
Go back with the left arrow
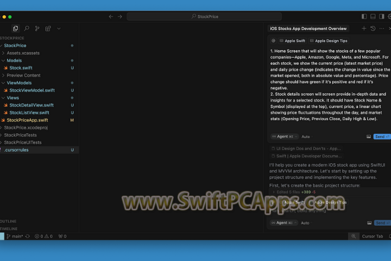111,16
